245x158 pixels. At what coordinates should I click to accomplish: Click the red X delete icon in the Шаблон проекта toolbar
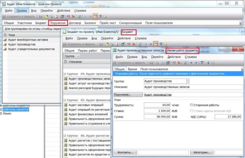tap(73, 17)
